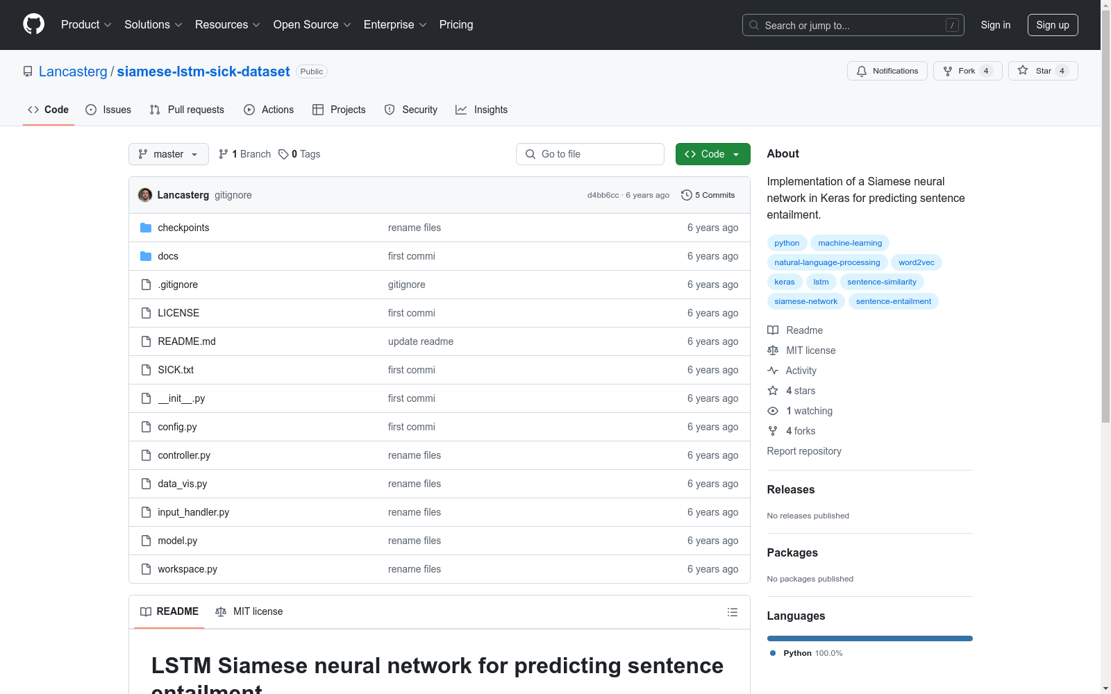Click the fork icon next to 4 forks
The image size is (1111, 694).
[x=773, y=431]
